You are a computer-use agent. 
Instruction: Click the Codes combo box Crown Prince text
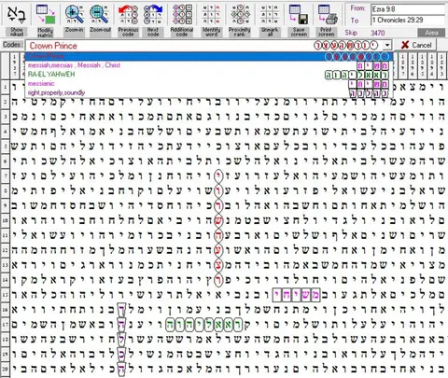point(53,46)
